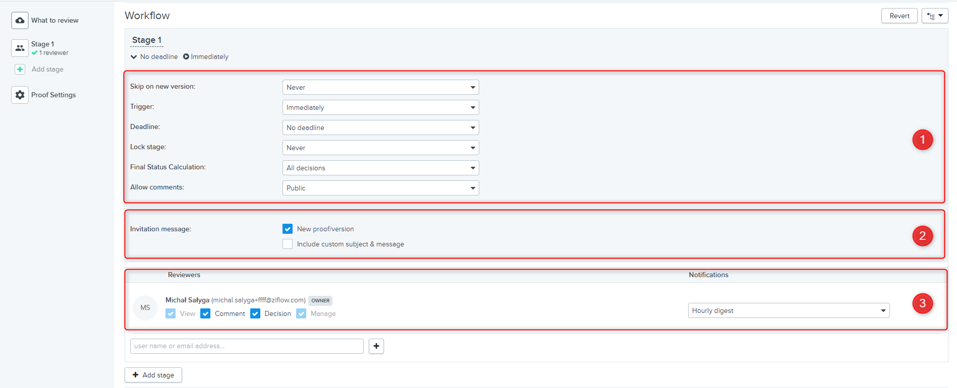Screen dimensions: 957x388
Task: Open the Skip on new version dropdown
Action: 380,87
